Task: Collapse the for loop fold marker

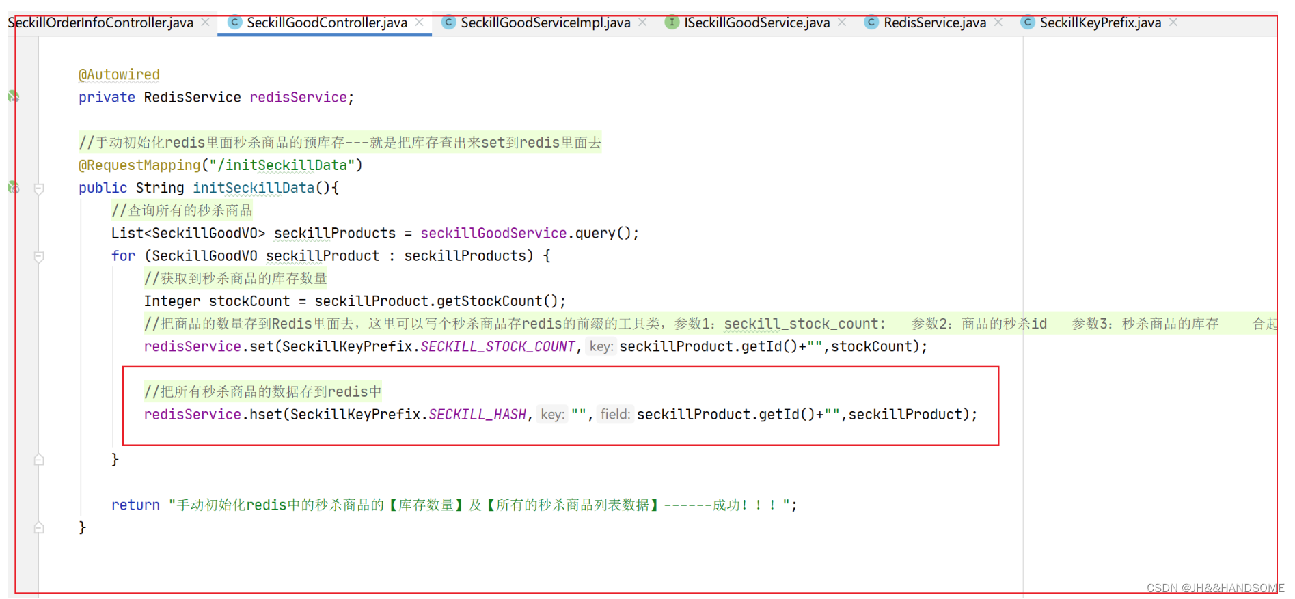Action: (39, 257)
